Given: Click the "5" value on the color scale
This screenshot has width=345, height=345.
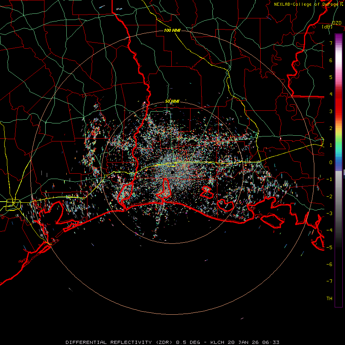Looking at the screenshot, I should click(x=331, y=77).
